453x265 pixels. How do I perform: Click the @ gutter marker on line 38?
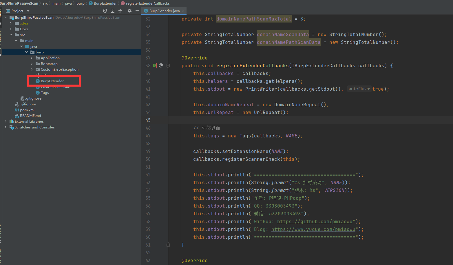point(161,65)
